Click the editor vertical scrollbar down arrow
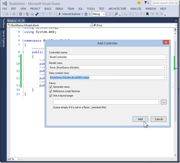 point(175,155)
